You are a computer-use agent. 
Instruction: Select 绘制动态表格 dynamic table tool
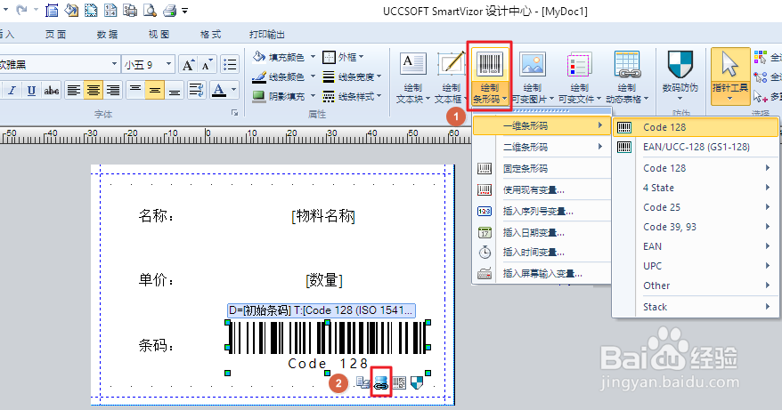click(627, 77)
